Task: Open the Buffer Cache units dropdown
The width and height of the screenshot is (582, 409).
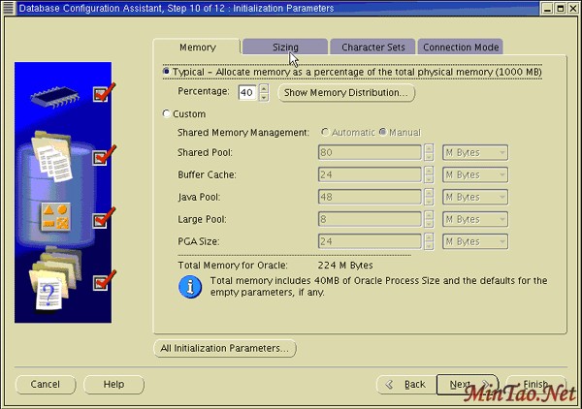Action: [474, 174]
